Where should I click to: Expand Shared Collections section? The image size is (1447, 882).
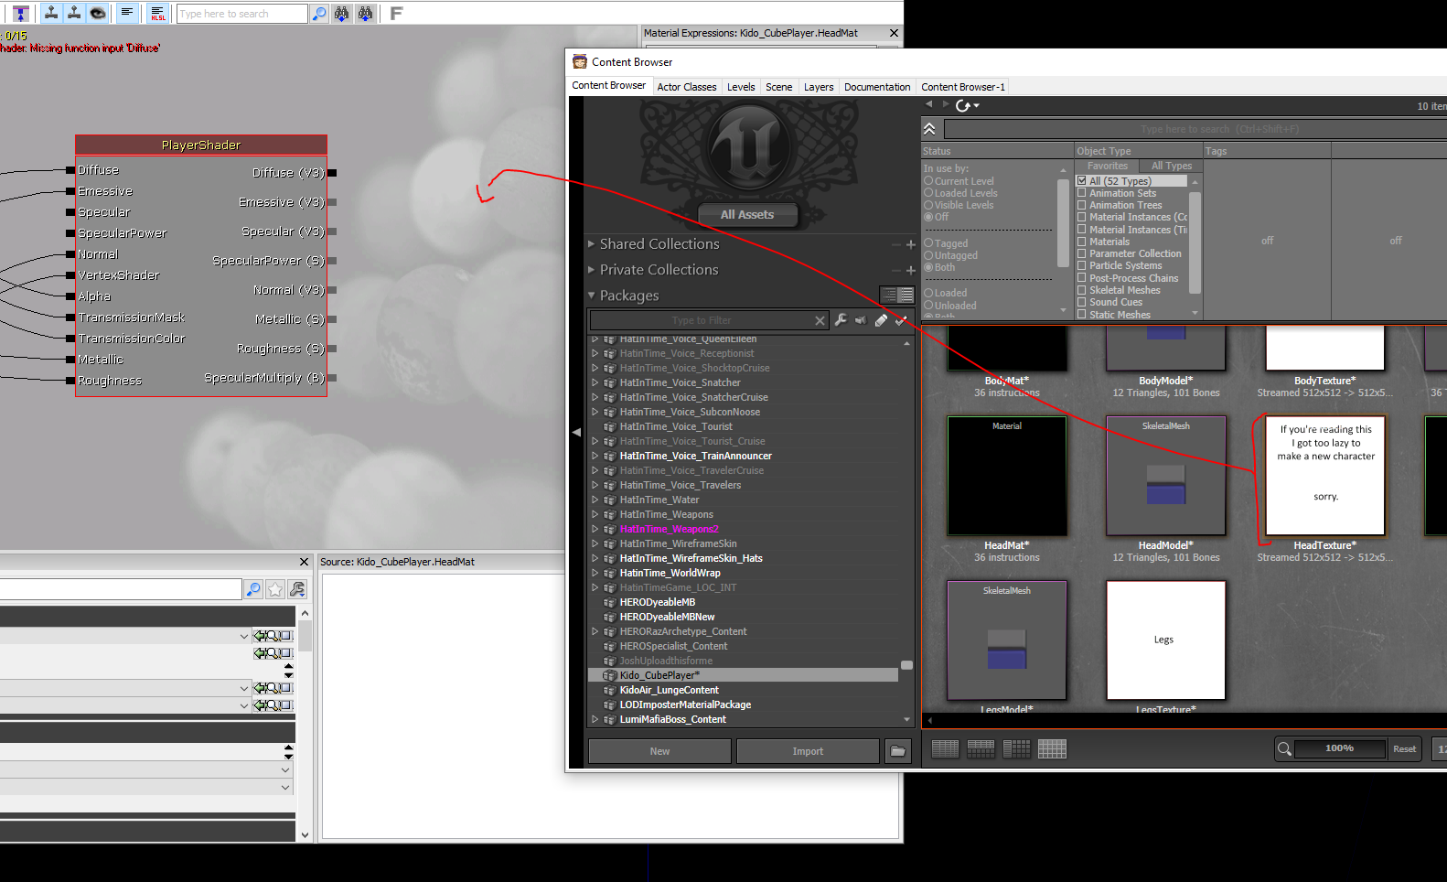[592, 244]
